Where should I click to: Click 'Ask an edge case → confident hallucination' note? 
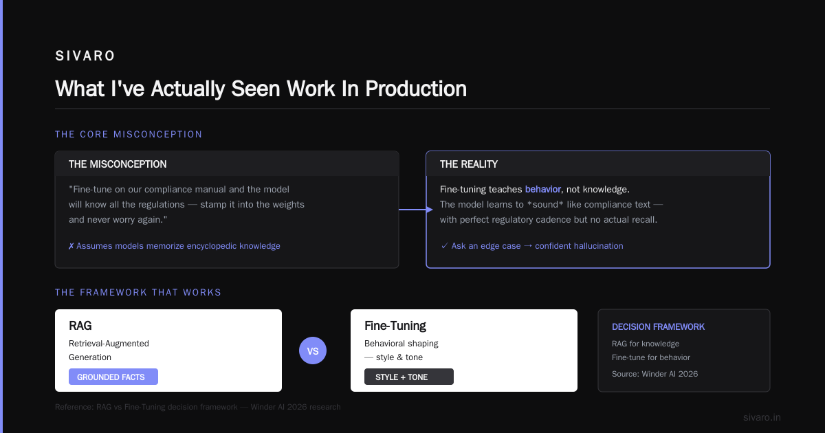pyautogui.click(x=531, y=245)
